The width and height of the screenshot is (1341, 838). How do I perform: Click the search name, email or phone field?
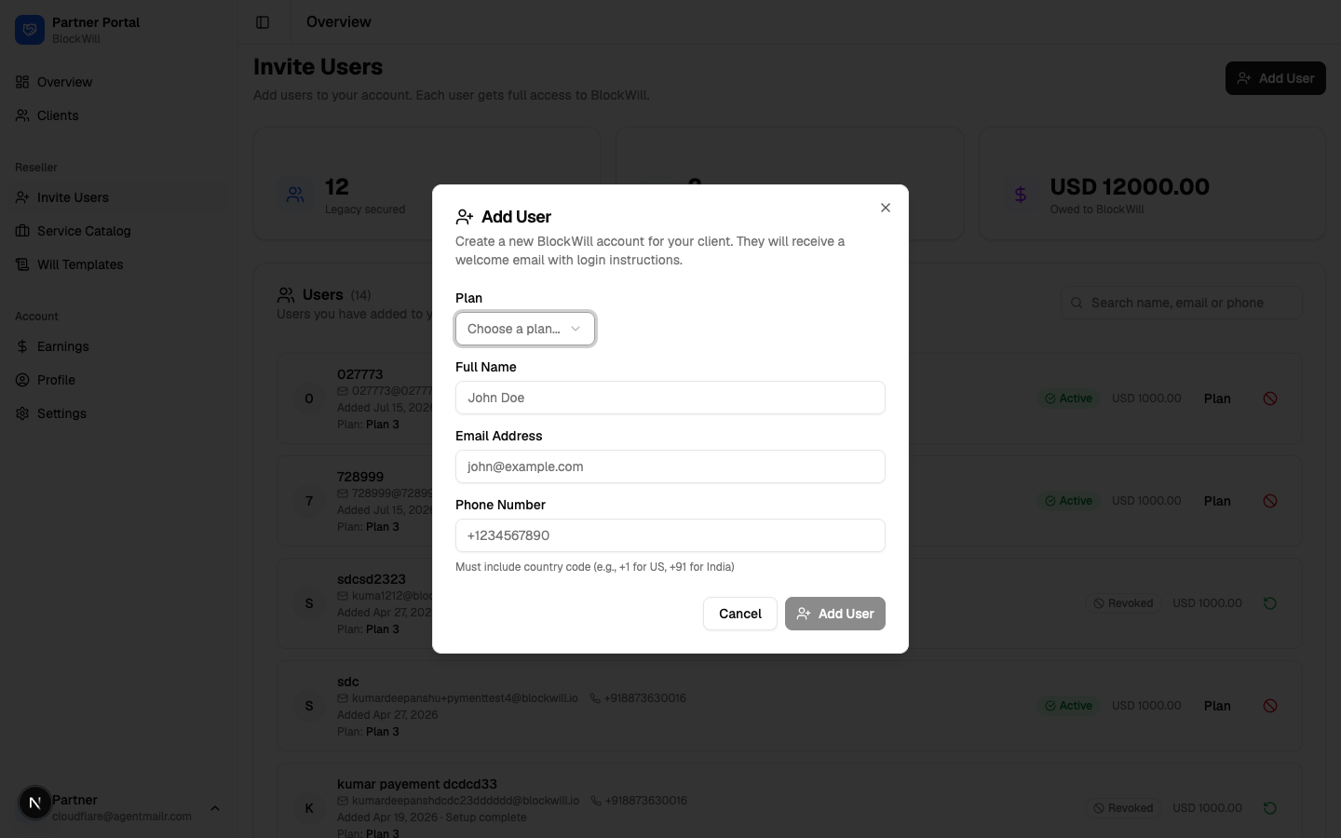(x=1182, y=303)
